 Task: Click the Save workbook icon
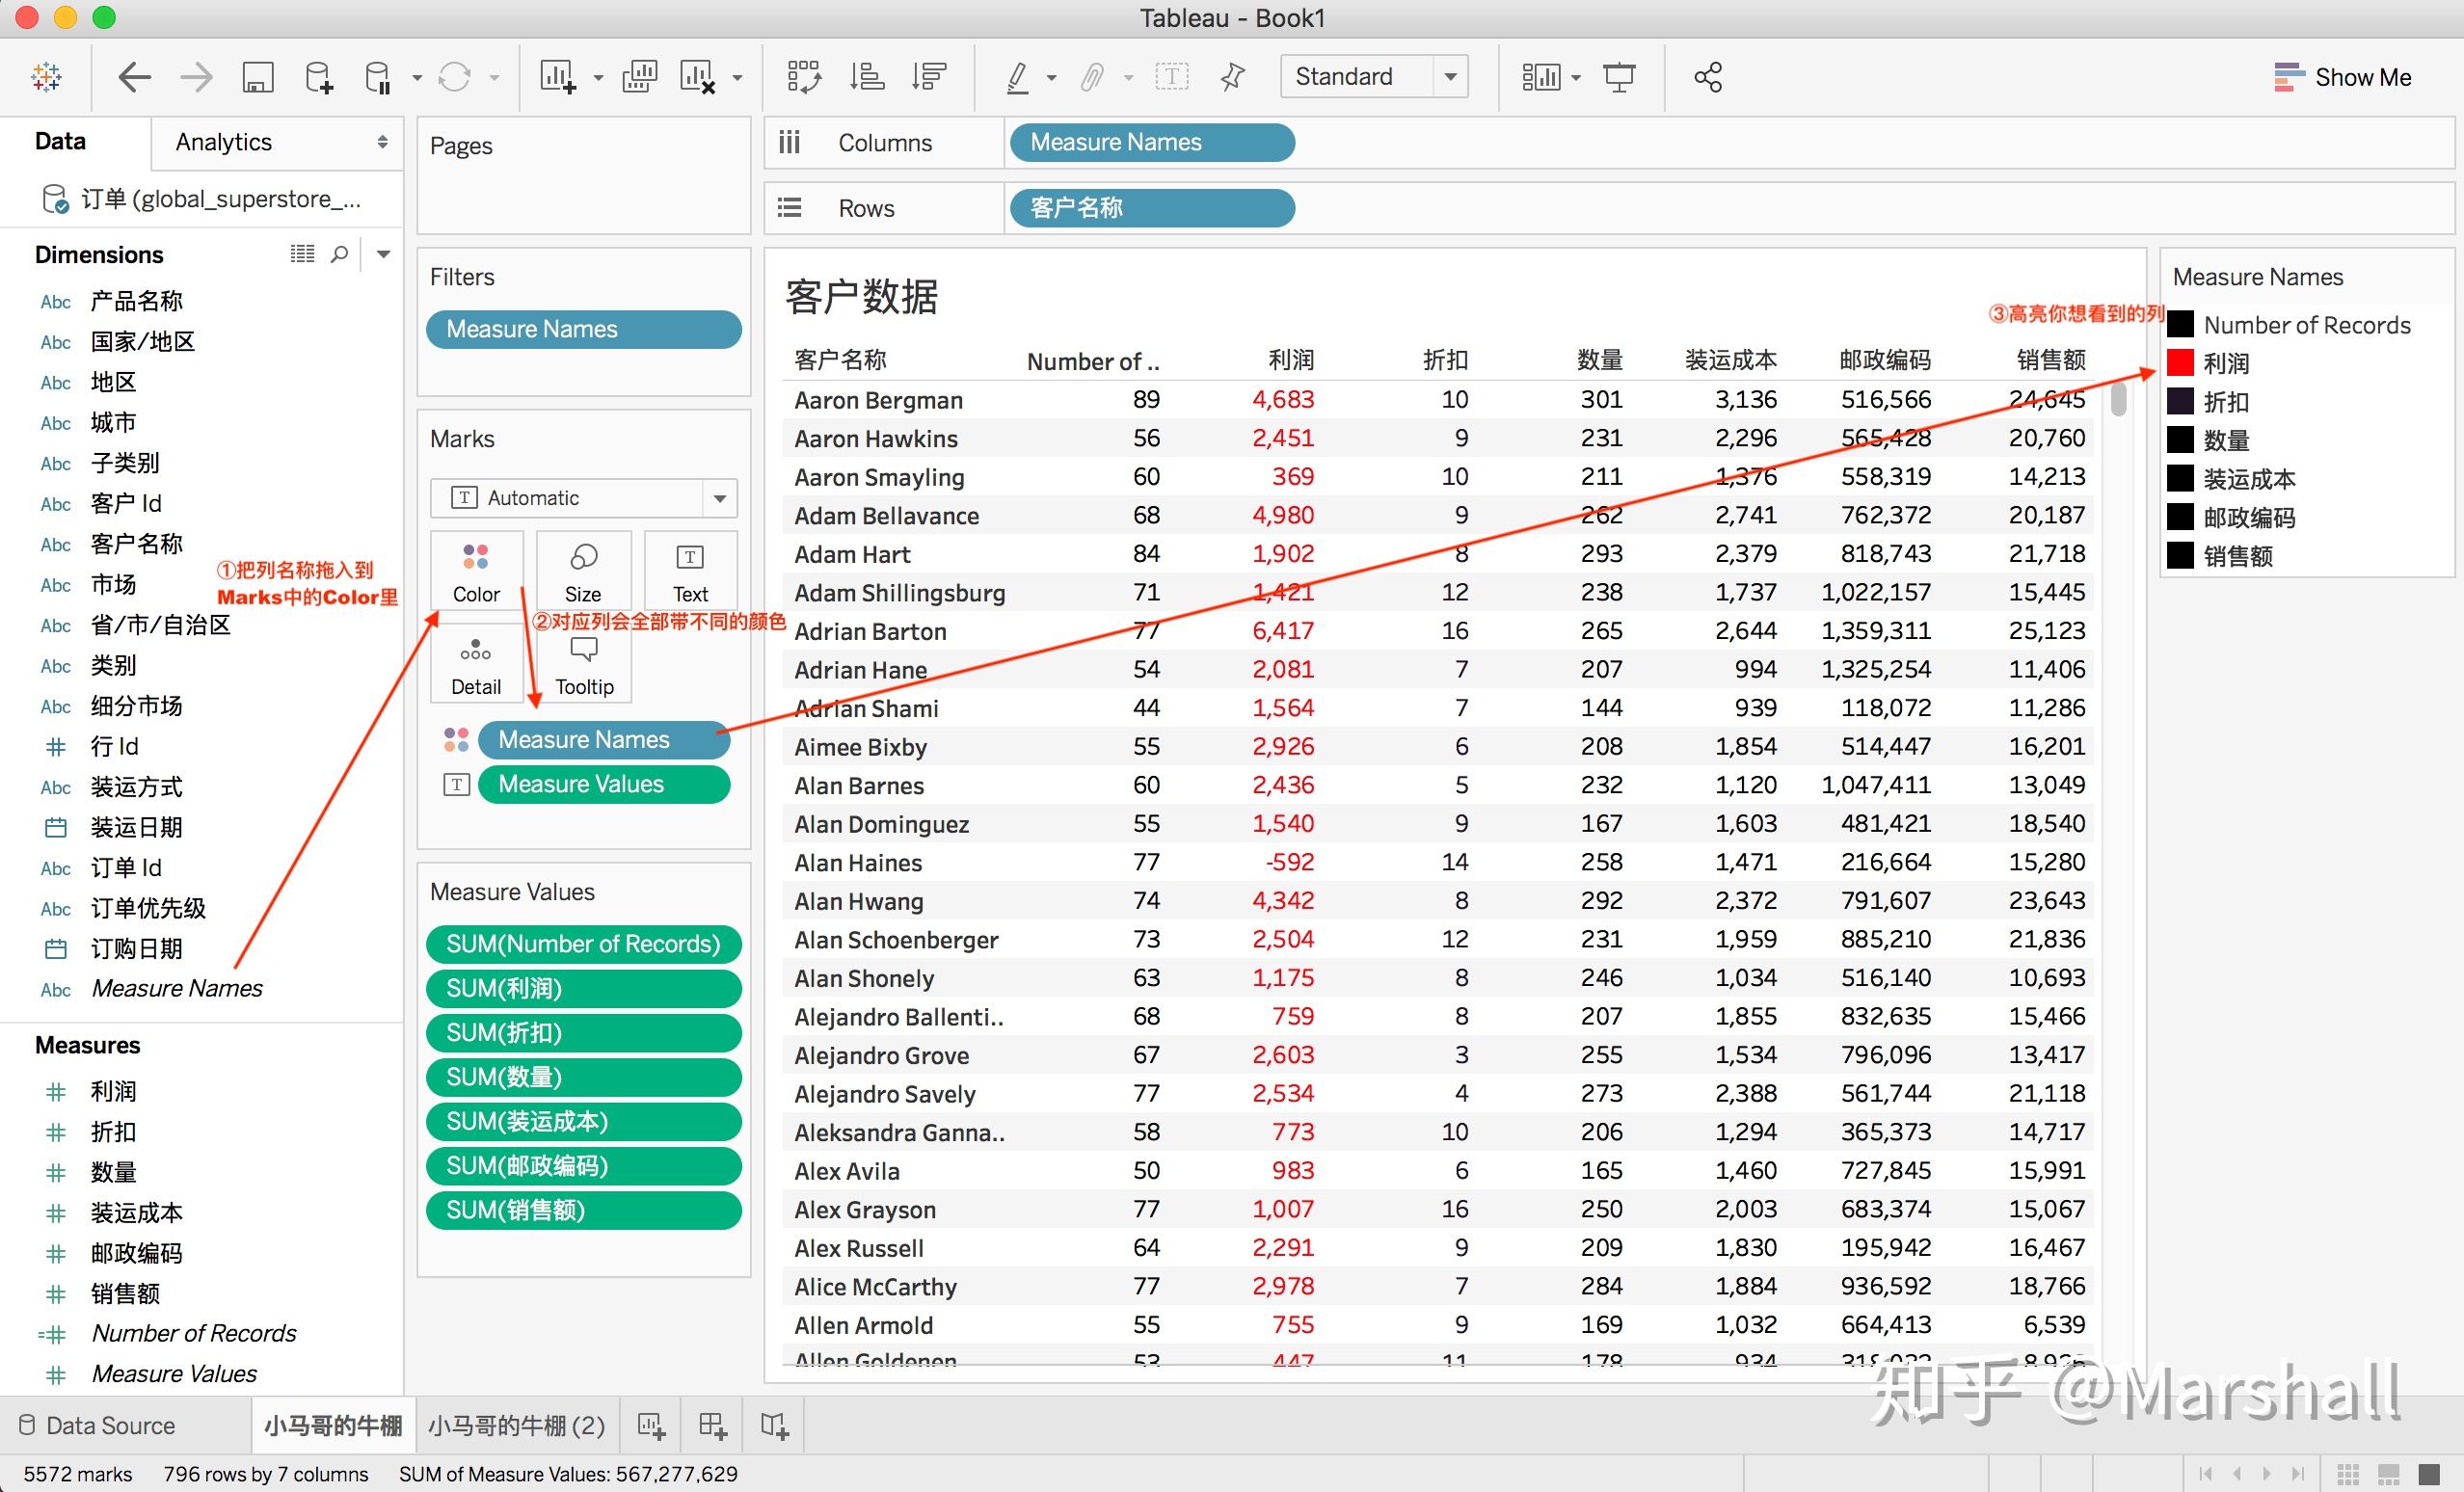click(258, 77)
